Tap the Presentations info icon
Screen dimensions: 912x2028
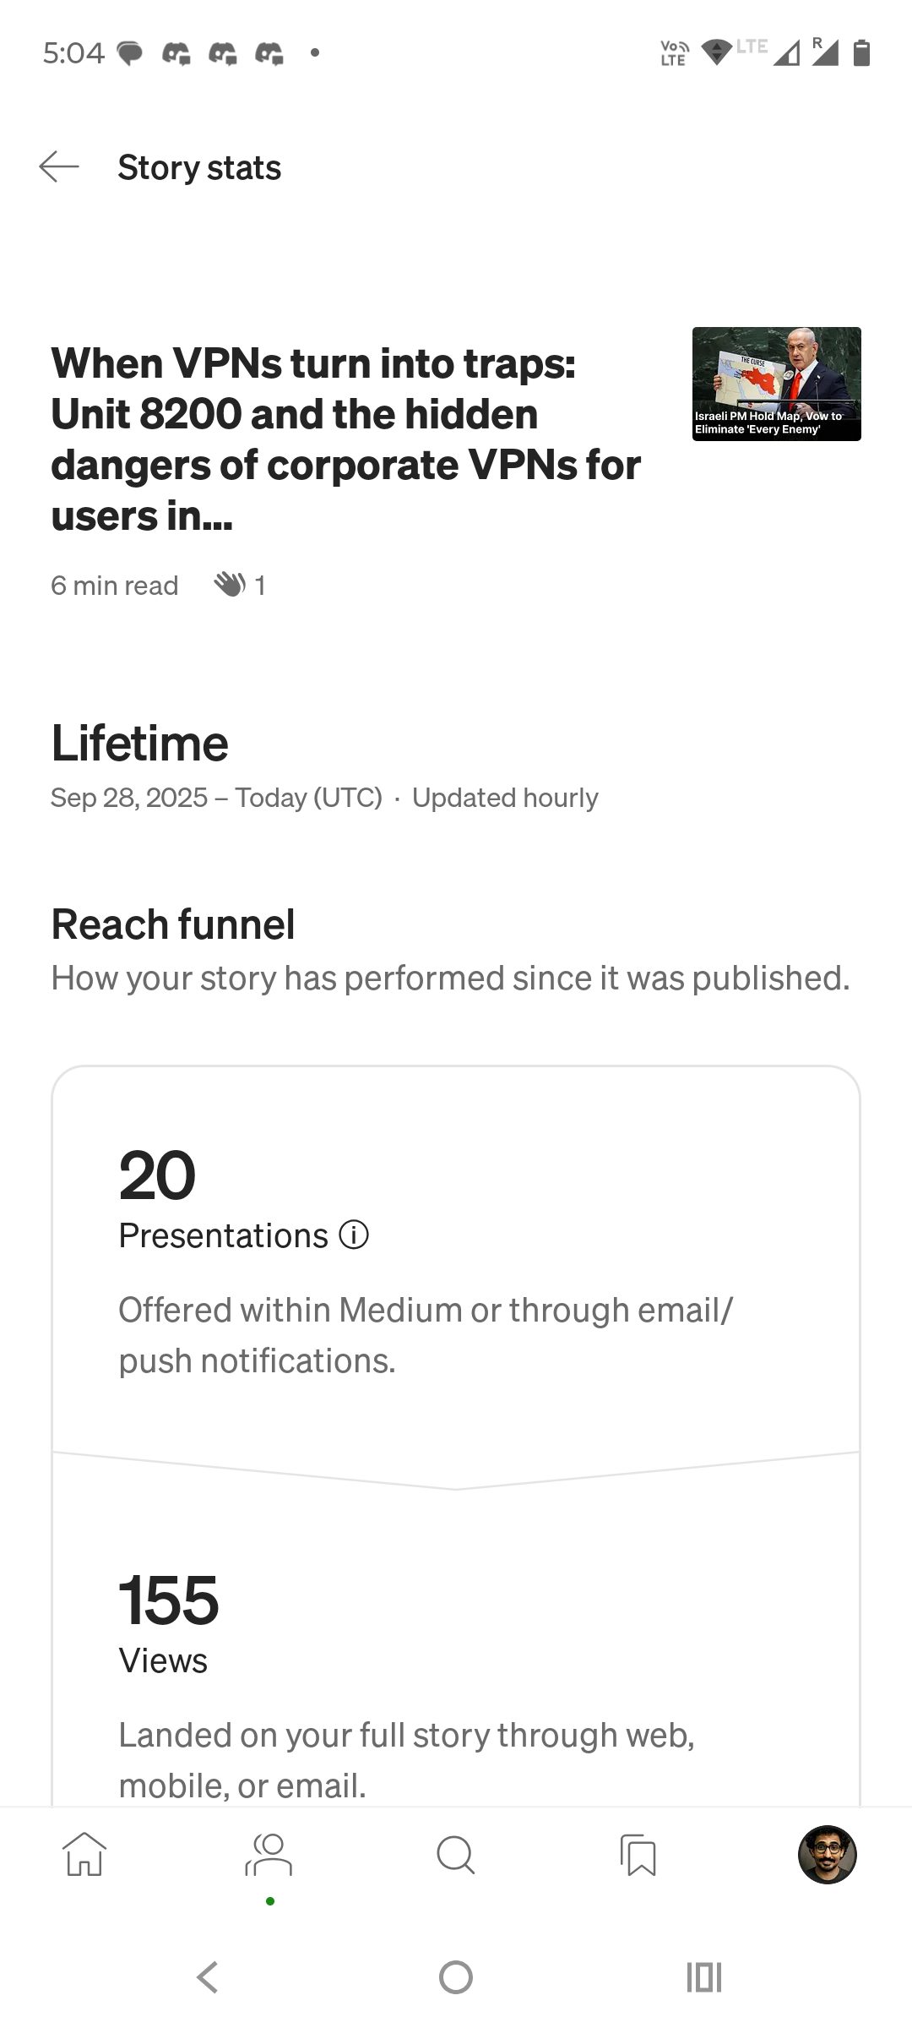point(354,1235)
